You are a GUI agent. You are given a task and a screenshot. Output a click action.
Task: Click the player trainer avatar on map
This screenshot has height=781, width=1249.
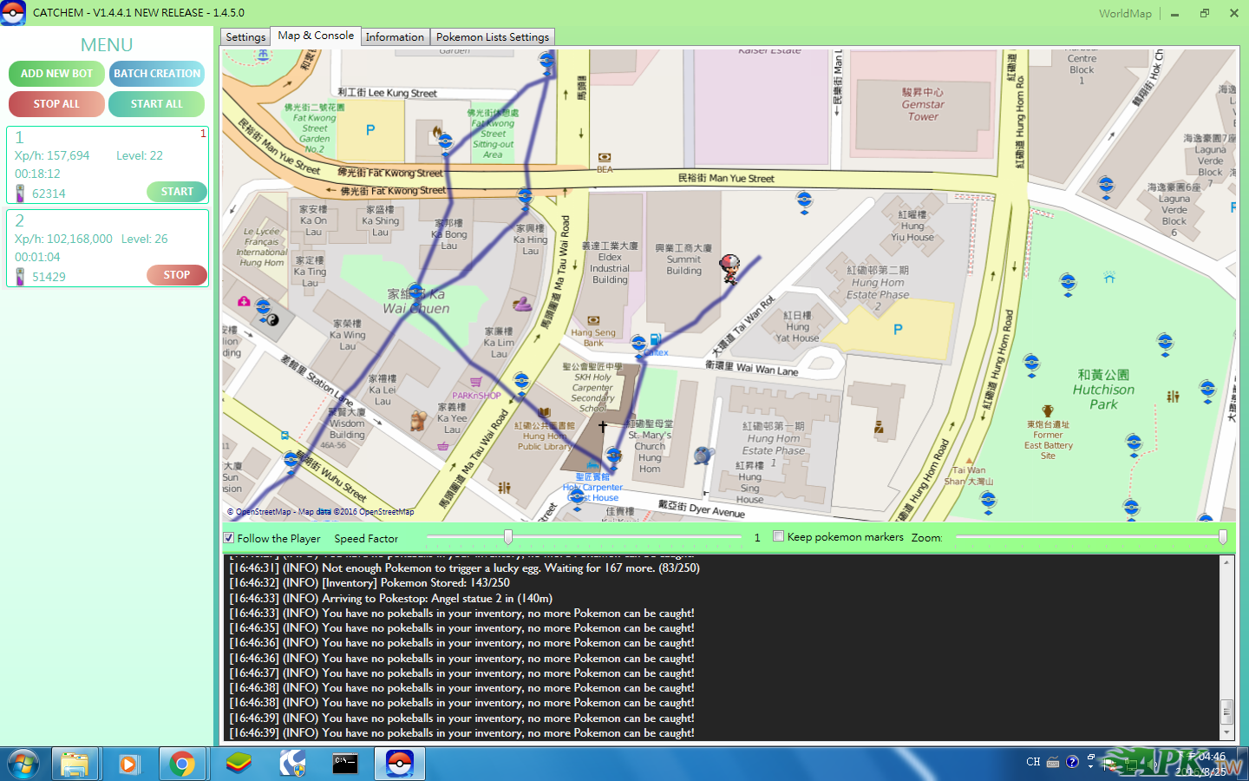730,270
